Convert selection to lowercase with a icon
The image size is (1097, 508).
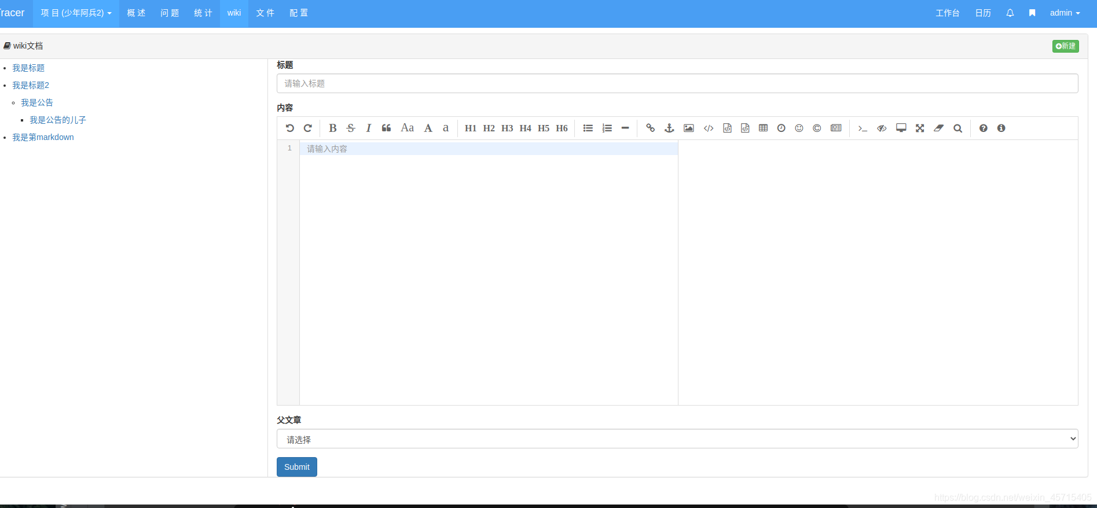tap(446, 128)
